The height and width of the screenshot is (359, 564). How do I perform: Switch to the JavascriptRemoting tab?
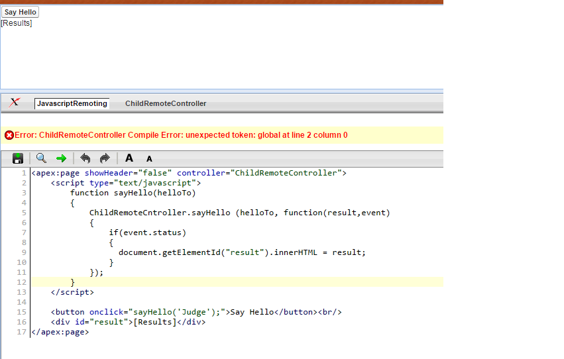pyautogui.click(x=72, y=103)
